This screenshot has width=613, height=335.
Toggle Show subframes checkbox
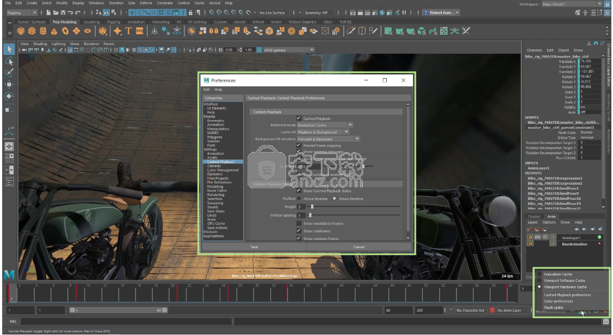point(299,231)
